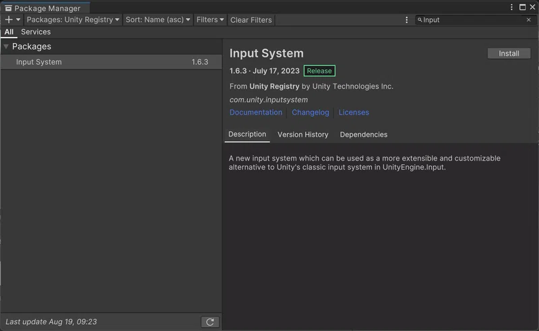Viewport: 539px width, 331px height.
Task: Click the Input System title in details pane
Action: coord(266,53)
